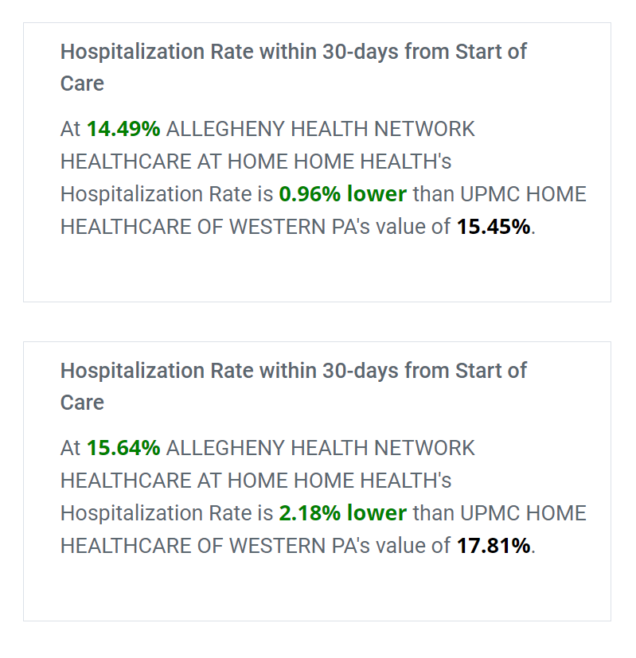Click the green '2.18% lower' text
Image resolution: width=636 pixels, height=658 pixels.
coord(342,513)
